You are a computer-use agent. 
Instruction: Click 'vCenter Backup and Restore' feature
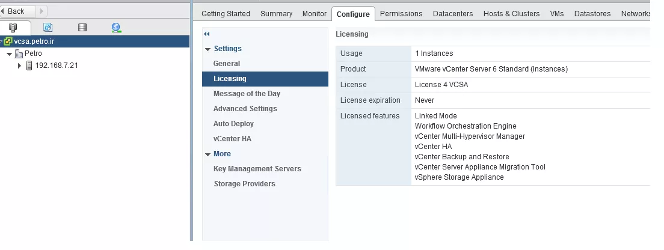click(462, 156)
